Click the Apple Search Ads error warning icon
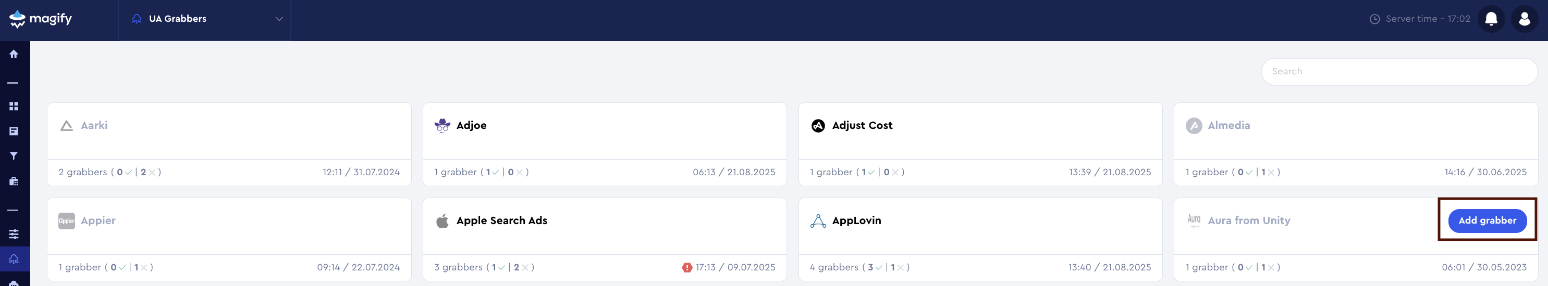Viewport: 1548px width, 286px height. pyautogui.click(x=687, y=267)
